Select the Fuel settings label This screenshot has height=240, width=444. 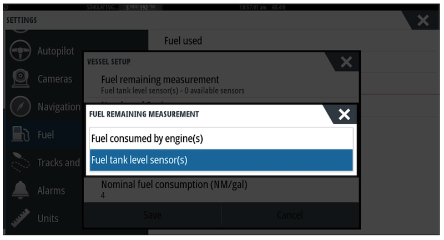pyautogui.click(x=46, y=135)
